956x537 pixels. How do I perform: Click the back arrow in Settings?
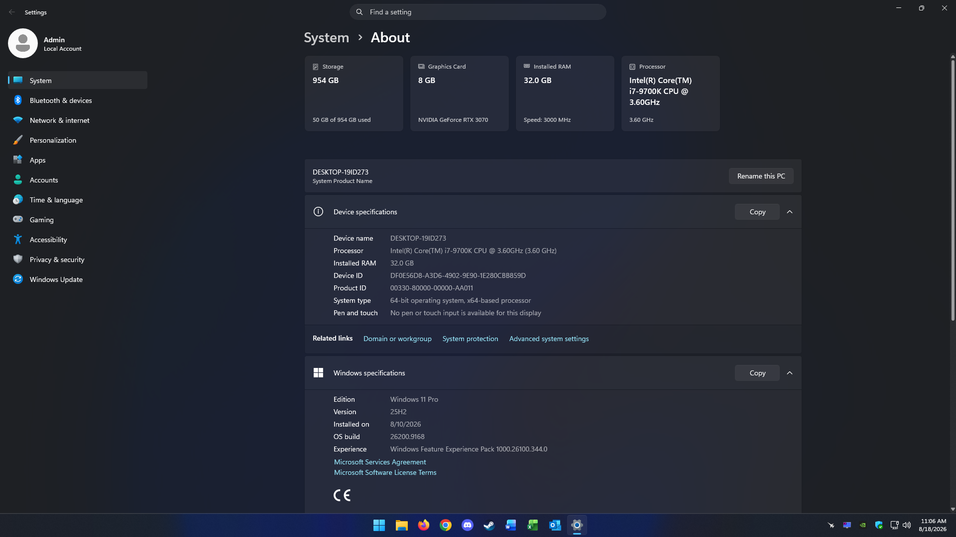pos(12,12)
